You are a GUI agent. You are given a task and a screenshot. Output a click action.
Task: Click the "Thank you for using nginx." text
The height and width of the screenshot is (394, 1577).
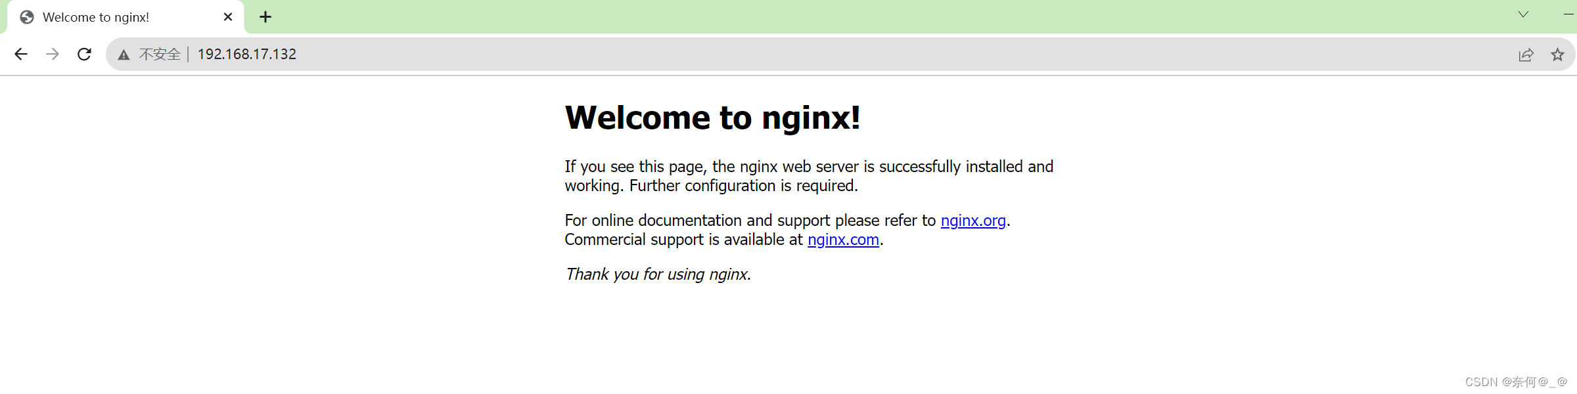tap(657, 274)
